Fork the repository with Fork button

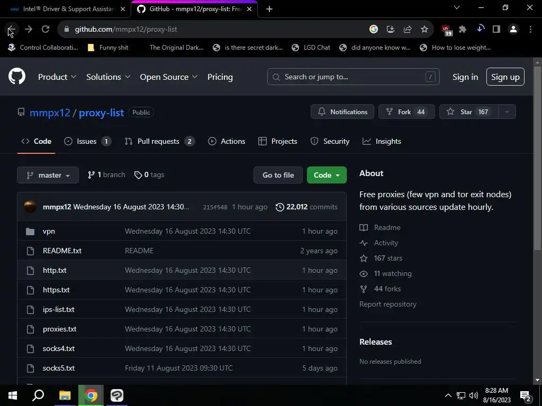[406, 112]
